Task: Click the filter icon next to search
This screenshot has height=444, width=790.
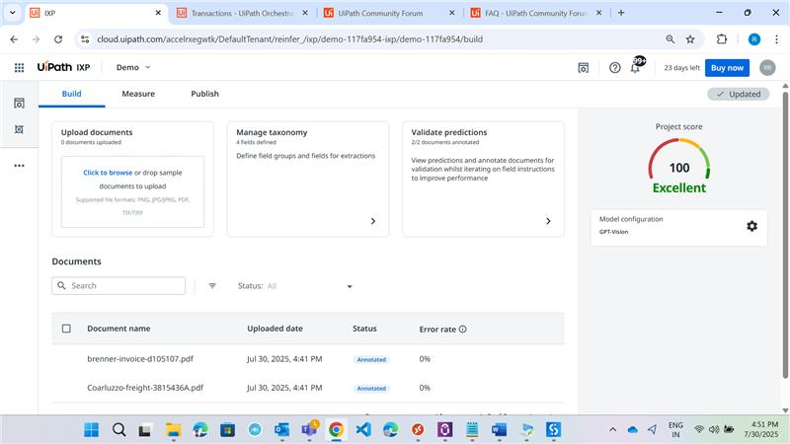Action: (x=212, y=286)
